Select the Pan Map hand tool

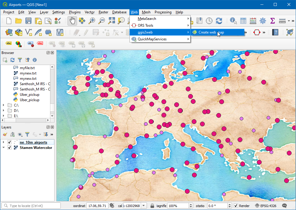coord(72,21)
